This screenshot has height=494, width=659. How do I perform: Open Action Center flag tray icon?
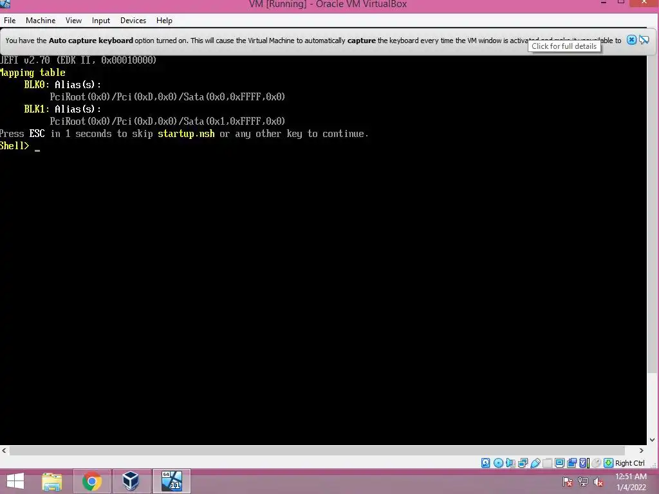(568, 482)
